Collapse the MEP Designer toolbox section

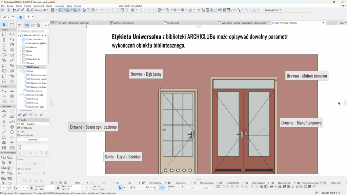pos(2,152)
